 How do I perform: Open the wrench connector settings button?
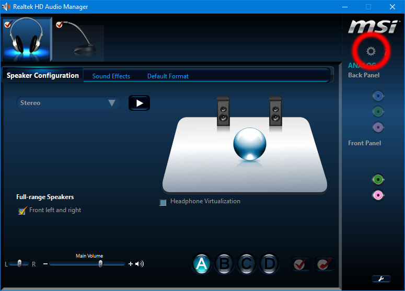click(381, 278)
